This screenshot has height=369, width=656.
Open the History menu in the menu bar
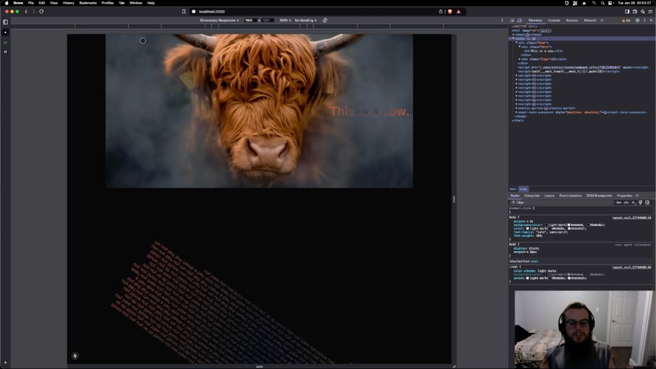[69, 3]
